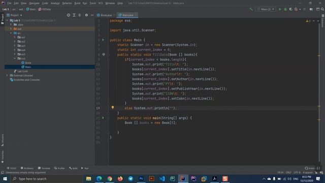This screenshot has width=325, height=183.
Task: Open the Profiler tool window
Action: [x=59, y=168]
